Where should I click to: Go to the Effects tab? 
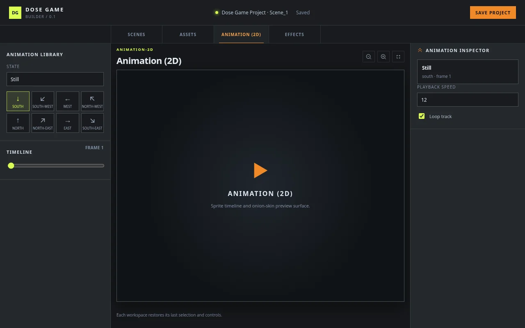(294, 34)
